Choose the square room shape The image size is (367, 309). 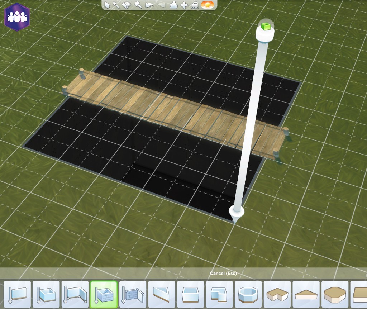[x=191, y=295]
